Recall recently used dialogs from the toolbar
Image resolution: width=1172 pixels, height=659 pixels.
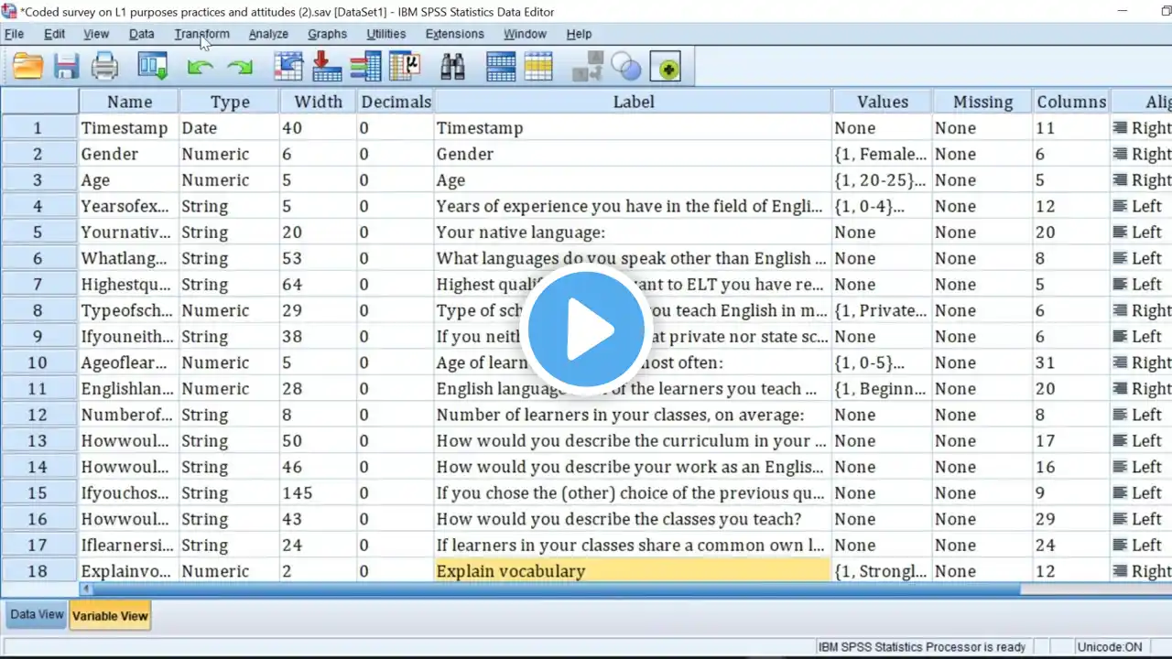click(153, 67)
